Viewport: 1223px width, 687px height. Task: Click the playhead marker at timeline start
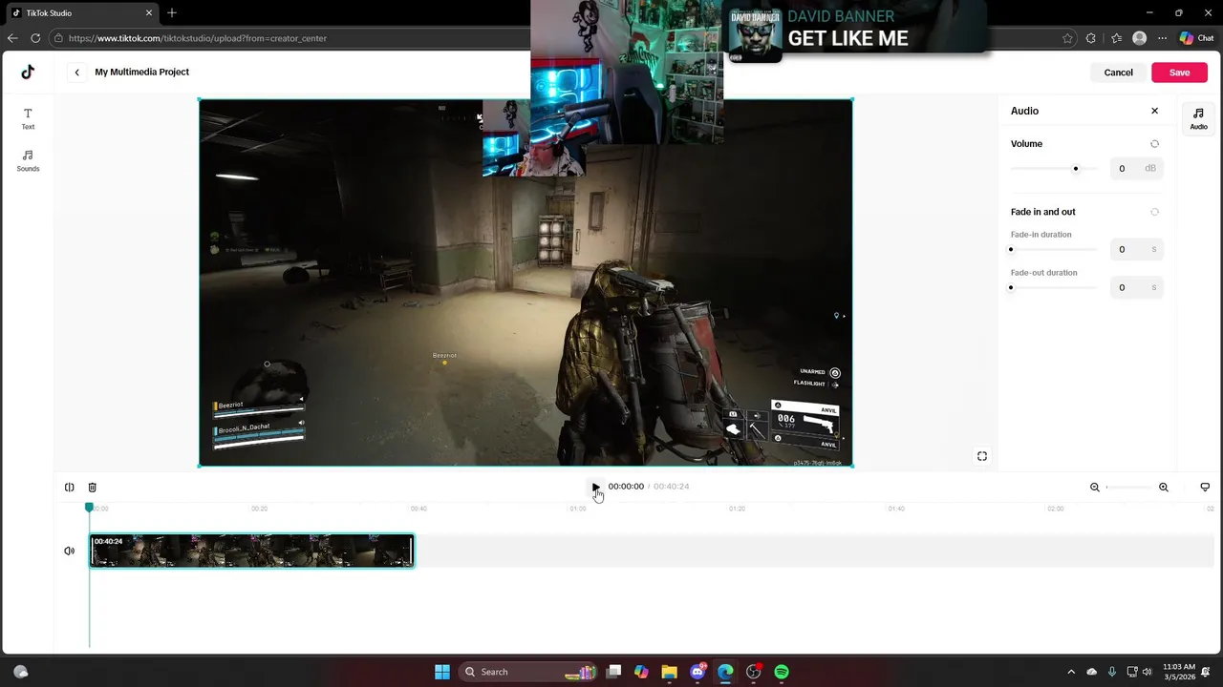pos(90,508)
